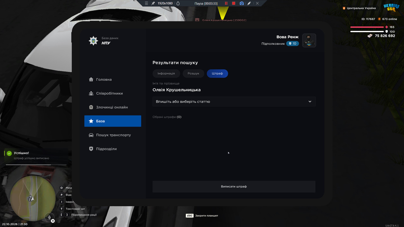Pause recording with the red pause button
This screenshot has width=404, height=227.
226,3
